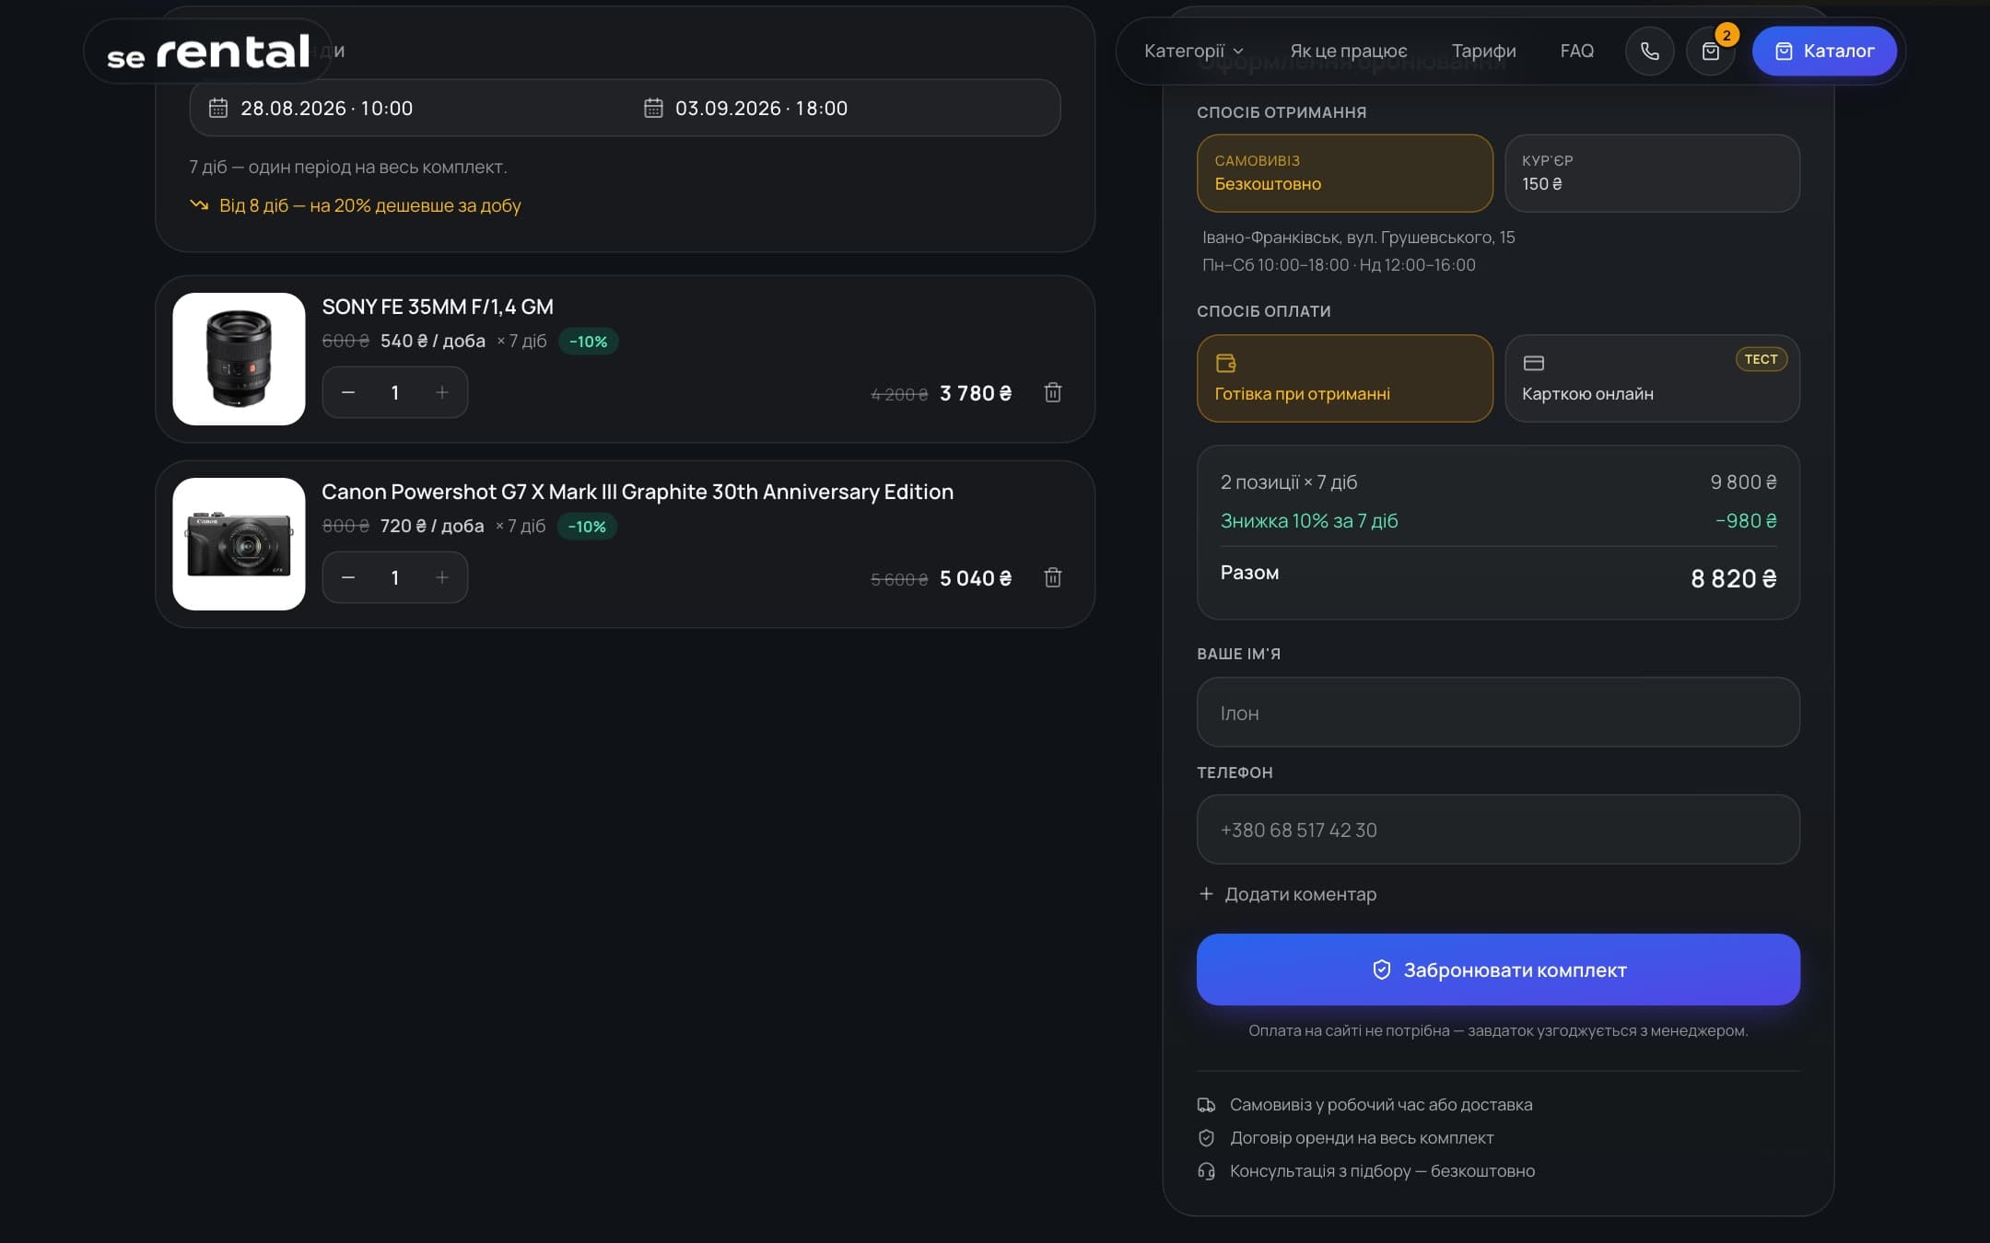Click pickup address Івано-Франківськ, вул. Грушевського, 15
The width and height of the screenshot is (1990, 1243).
[1358, 238]
